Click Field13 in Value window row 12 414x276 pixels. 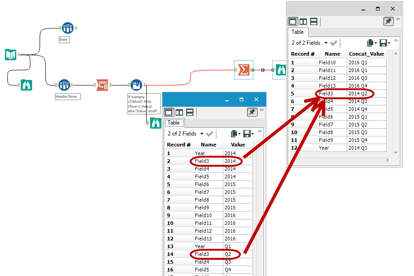coord(208,238)
